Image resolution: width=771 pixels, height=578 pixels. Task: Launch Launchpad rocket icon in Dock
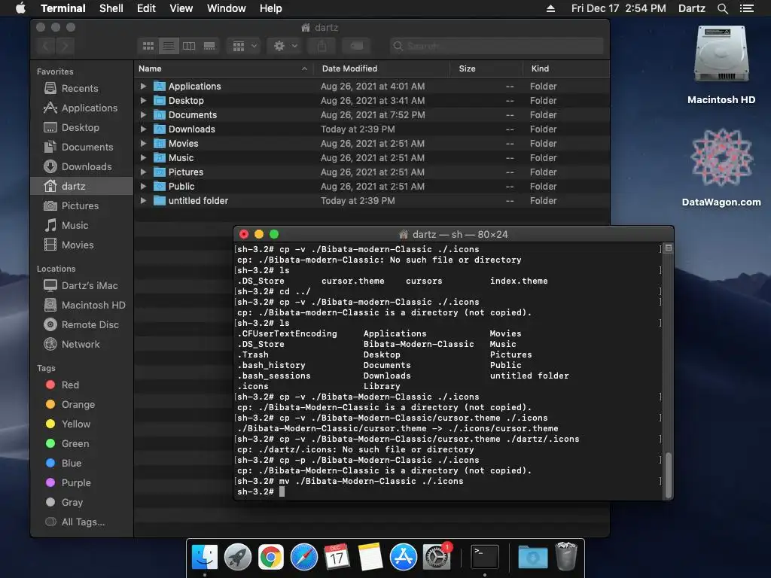238,558
